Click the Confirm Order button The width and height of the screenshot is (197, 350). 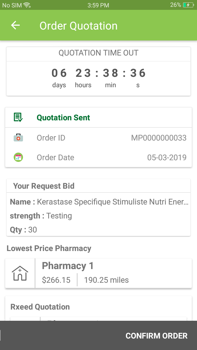pyautogui.click(x=157, y=336)
